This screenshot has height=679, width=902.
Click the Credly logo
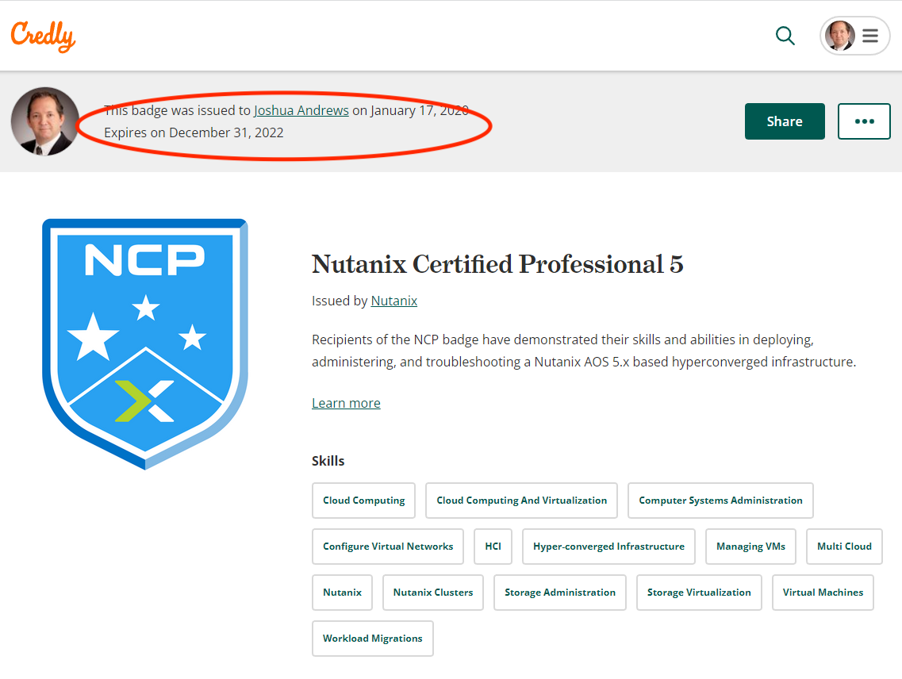click(43, 36)
